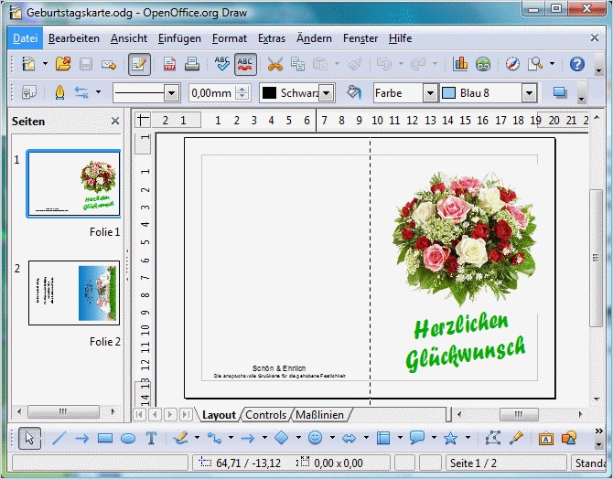Open the Navigator compass icon
The image size is (613, 479).
(x=512, y=64)
